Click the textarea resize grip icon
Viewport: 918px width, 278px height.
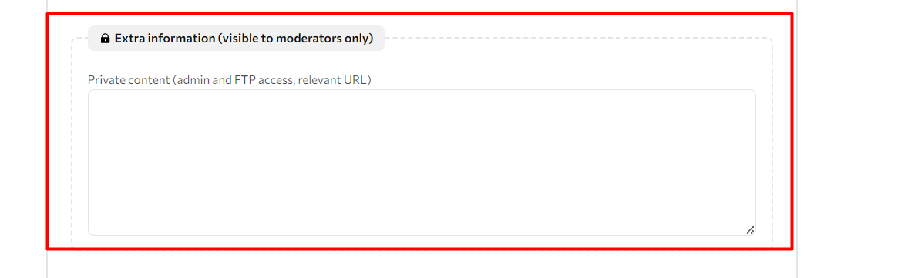(750, 230)
